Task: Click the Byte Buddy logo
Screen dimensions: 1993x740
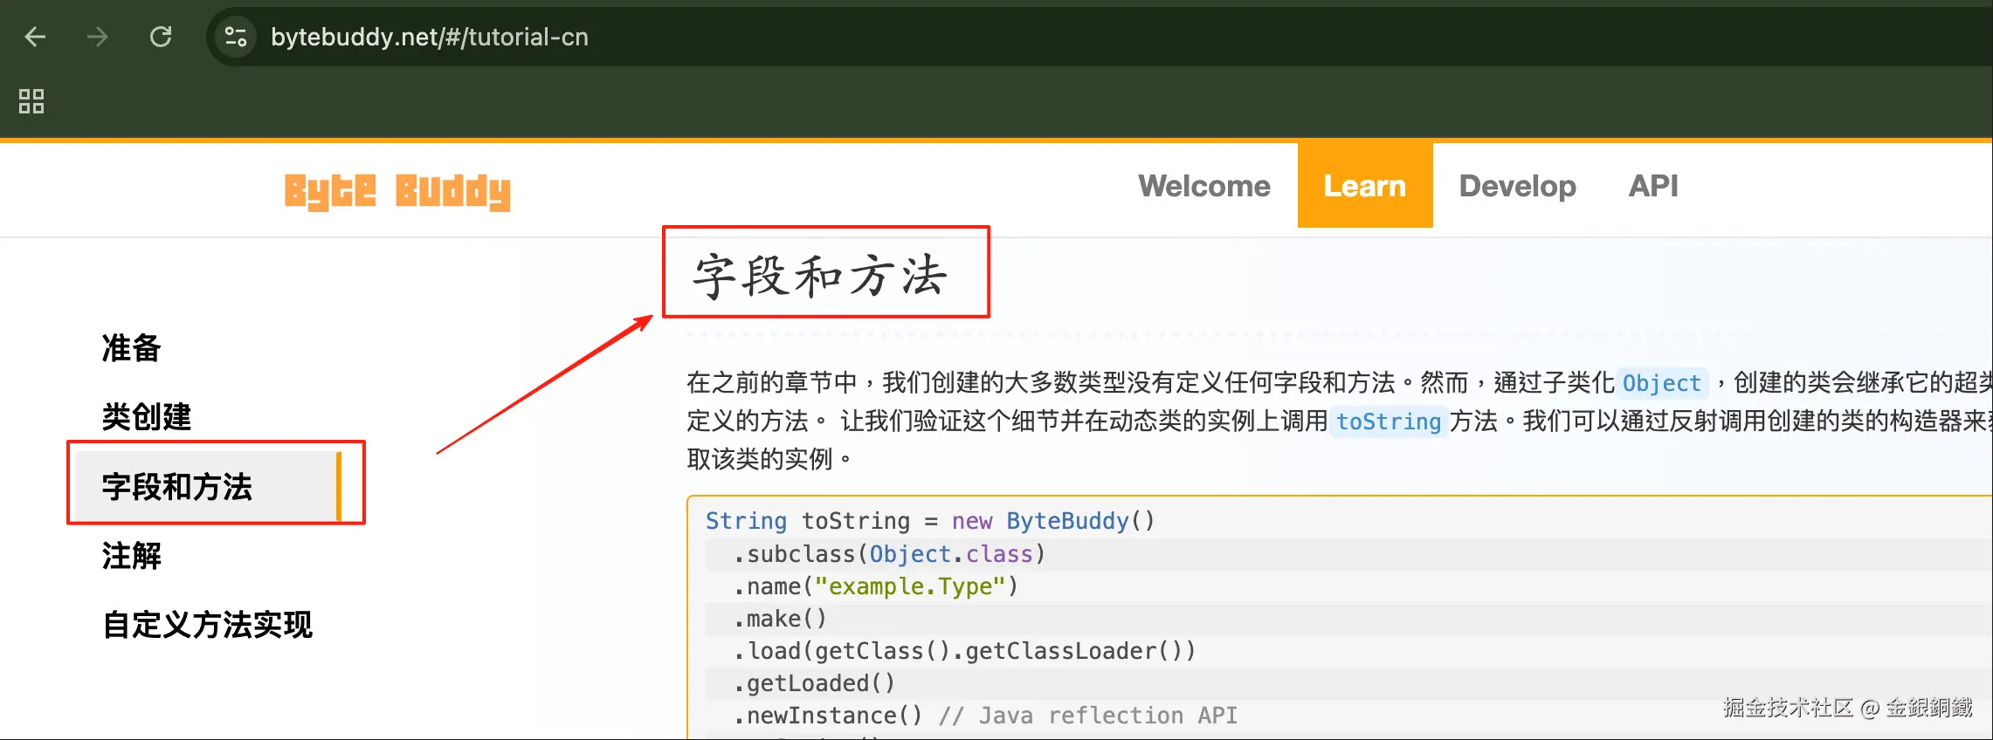Action: tap(397, 191)
